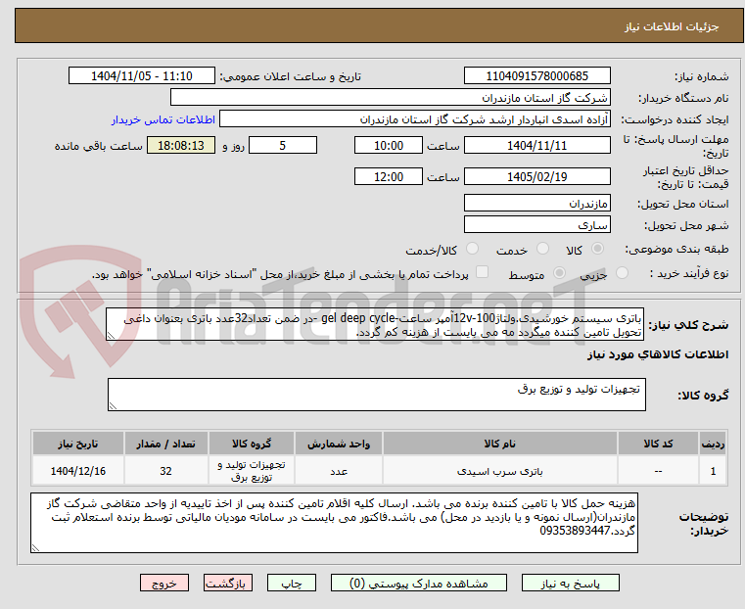
Task: Click the need date cell 1404/12/16
Action: coord(78,471)
